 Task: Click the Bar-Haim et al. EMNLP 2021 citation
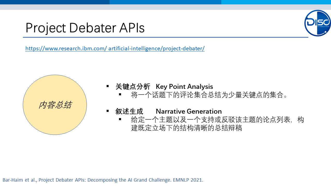tap(103, 180)
